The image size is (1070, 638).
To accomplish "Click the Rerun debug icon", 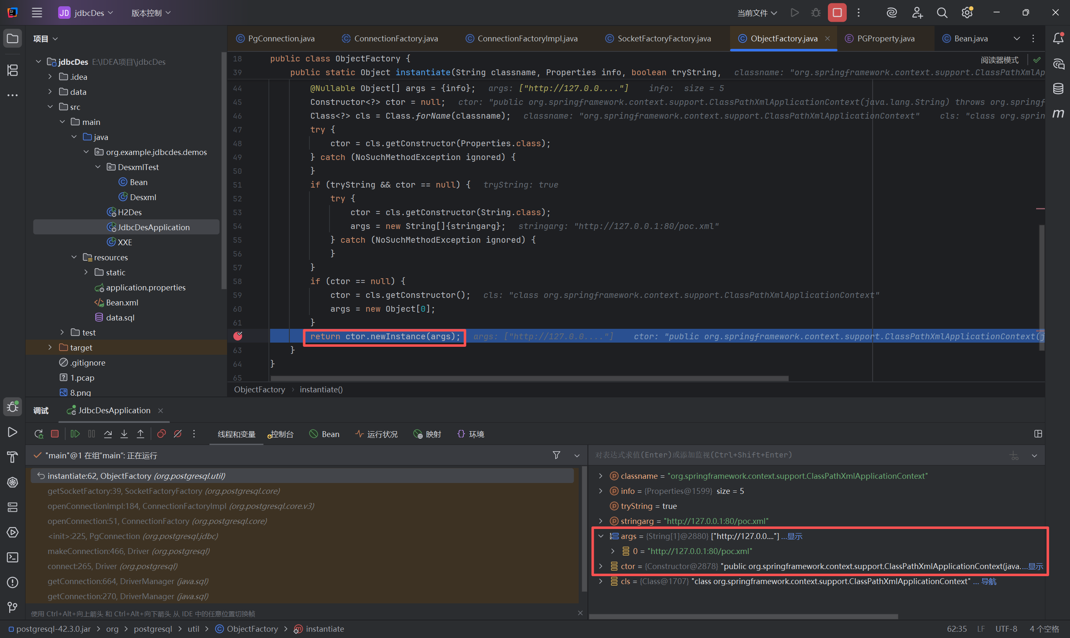I will click(39, 434).
